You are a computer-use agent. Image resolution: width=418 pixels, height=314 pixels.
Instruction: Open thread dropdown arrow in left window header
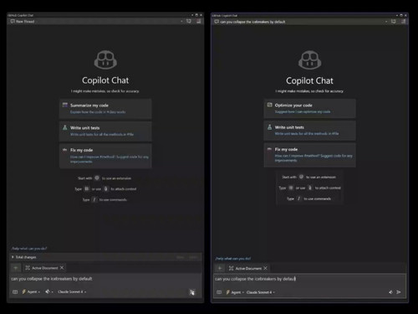click(181, 21)
